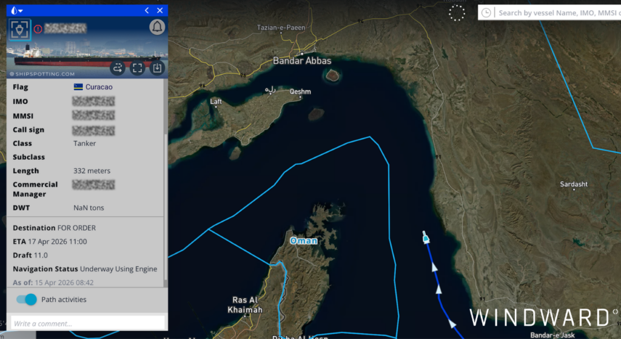Screen dimensions: 621x339
Task: Click the blurred Commercial Manager value
Action: (93, 185)
